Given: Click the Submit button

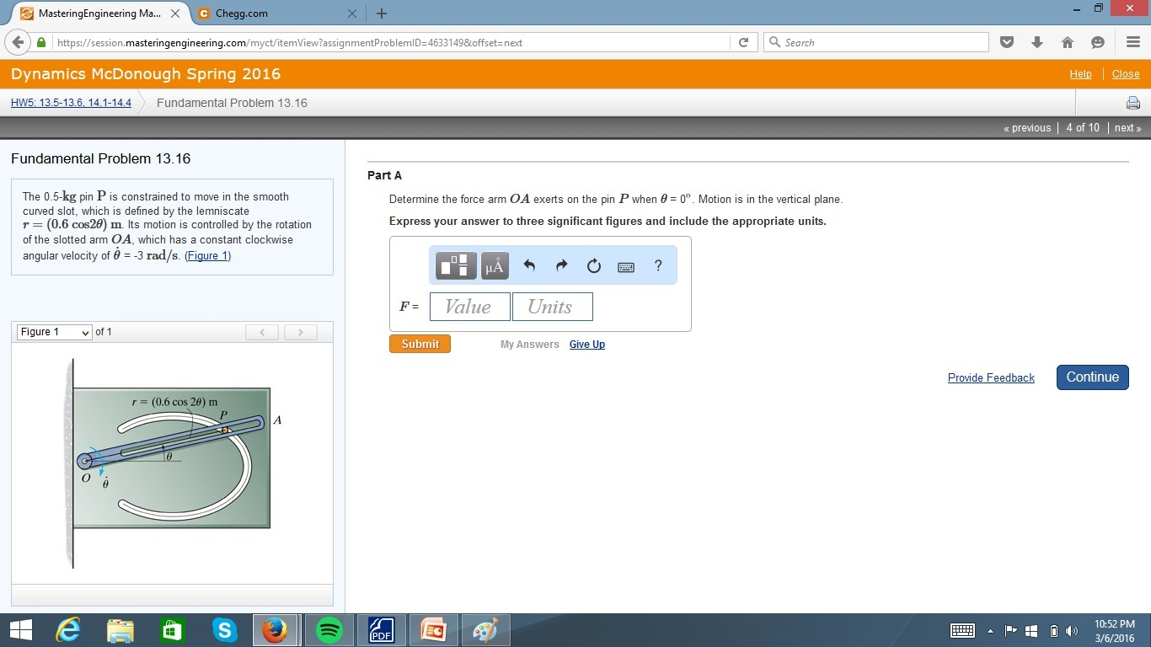Looking at the screenshot, I should point(420,344).
